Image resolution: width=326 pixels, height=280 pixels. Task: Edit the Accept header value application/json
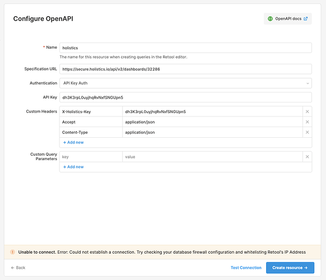pyautogui.click(x=212, y=122)
